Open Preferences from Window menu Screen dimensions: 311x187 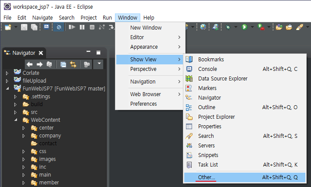tap(150, 104)
